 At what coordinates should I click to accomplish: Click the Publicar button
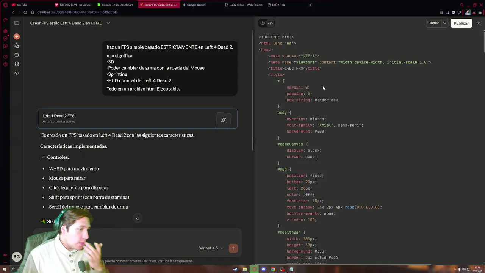click(x=461, y=23)
